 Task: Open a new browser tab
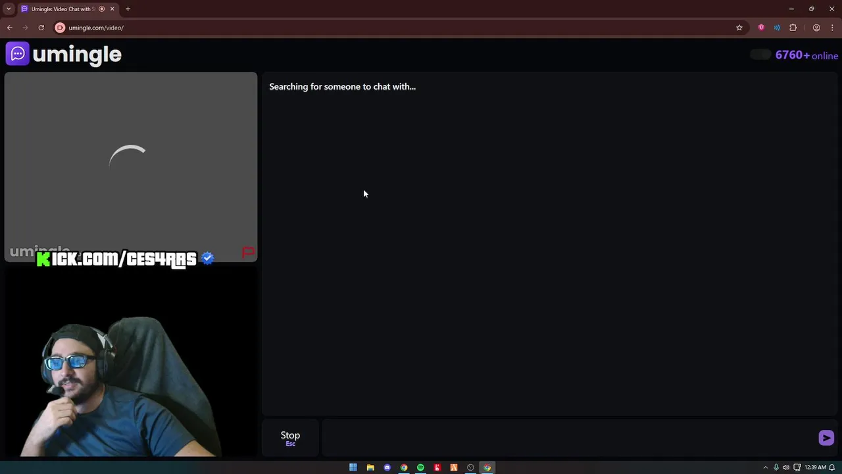(128, 9)
